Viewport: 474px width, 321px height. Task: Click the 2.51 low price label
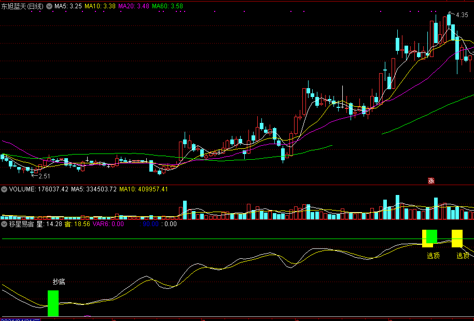[44, 176]
